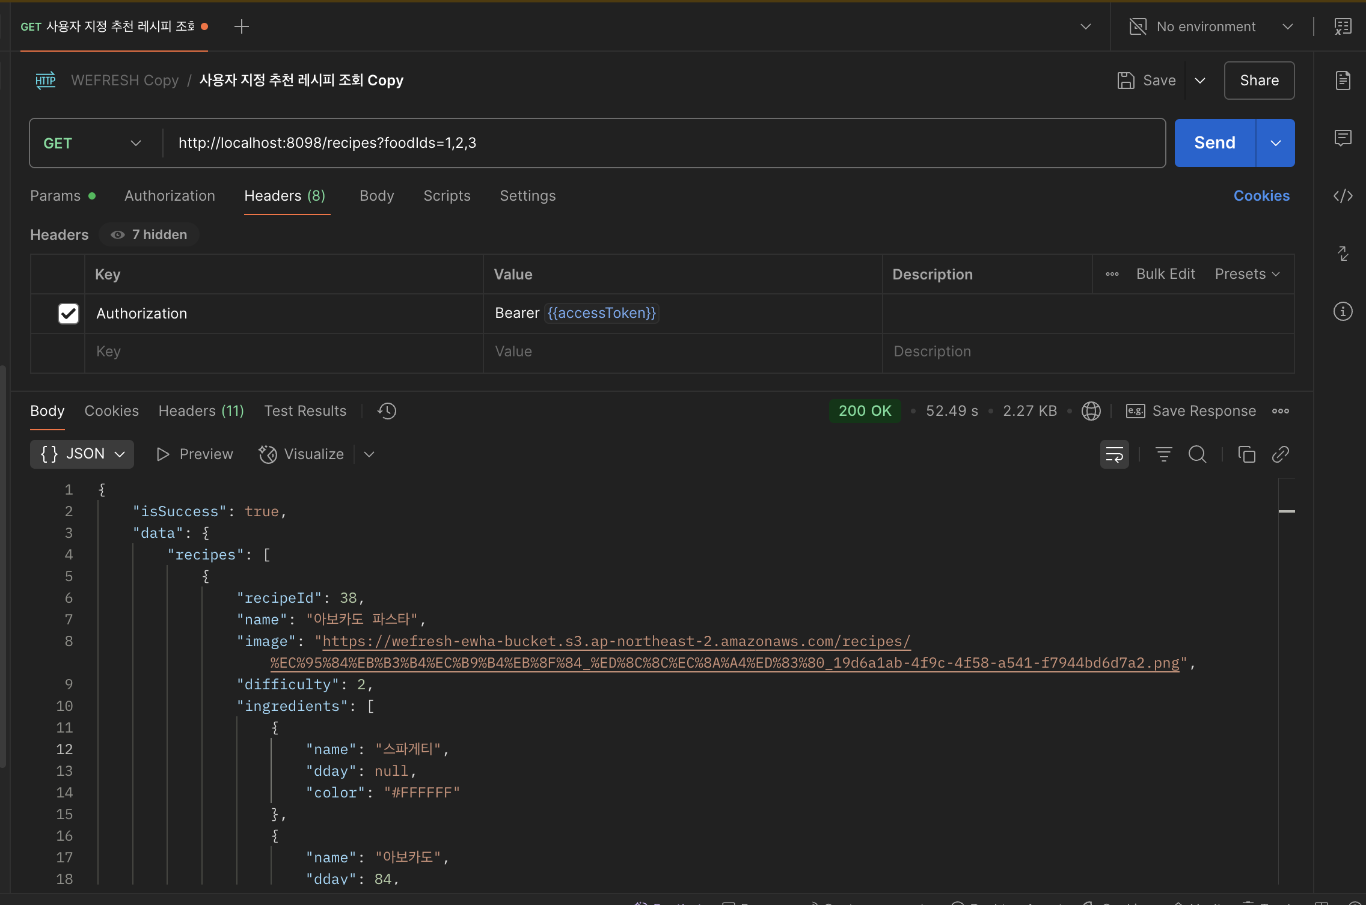Viewport: 1366px width, 905px height.
Task: Toggle word wrap in response viewer
Action: point(1114,454)
